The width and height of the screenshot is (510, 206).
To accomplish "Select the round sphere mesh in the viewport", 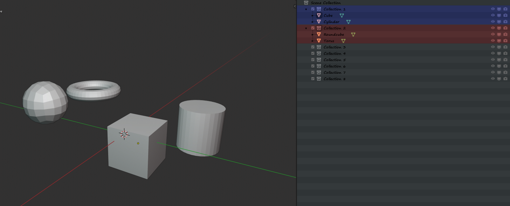I will click(45, 102).
